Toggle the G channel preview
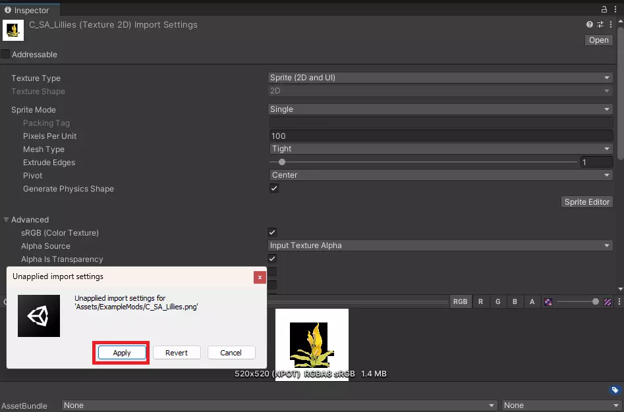Viewport: 624px width, 412px height. [497, 301]
